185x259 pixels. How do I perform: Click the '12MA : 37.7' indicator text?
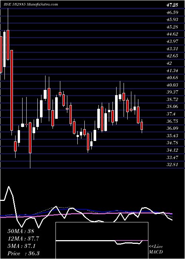point(23,239)
